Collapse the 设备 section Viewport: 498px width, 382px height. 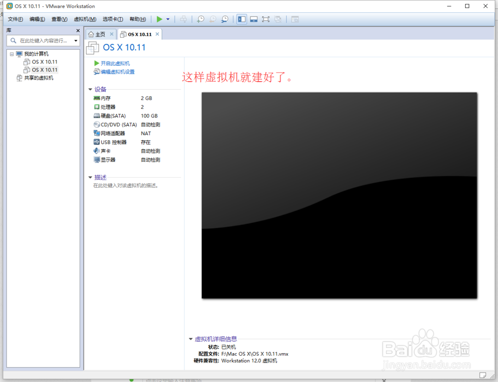coord(90,90)
